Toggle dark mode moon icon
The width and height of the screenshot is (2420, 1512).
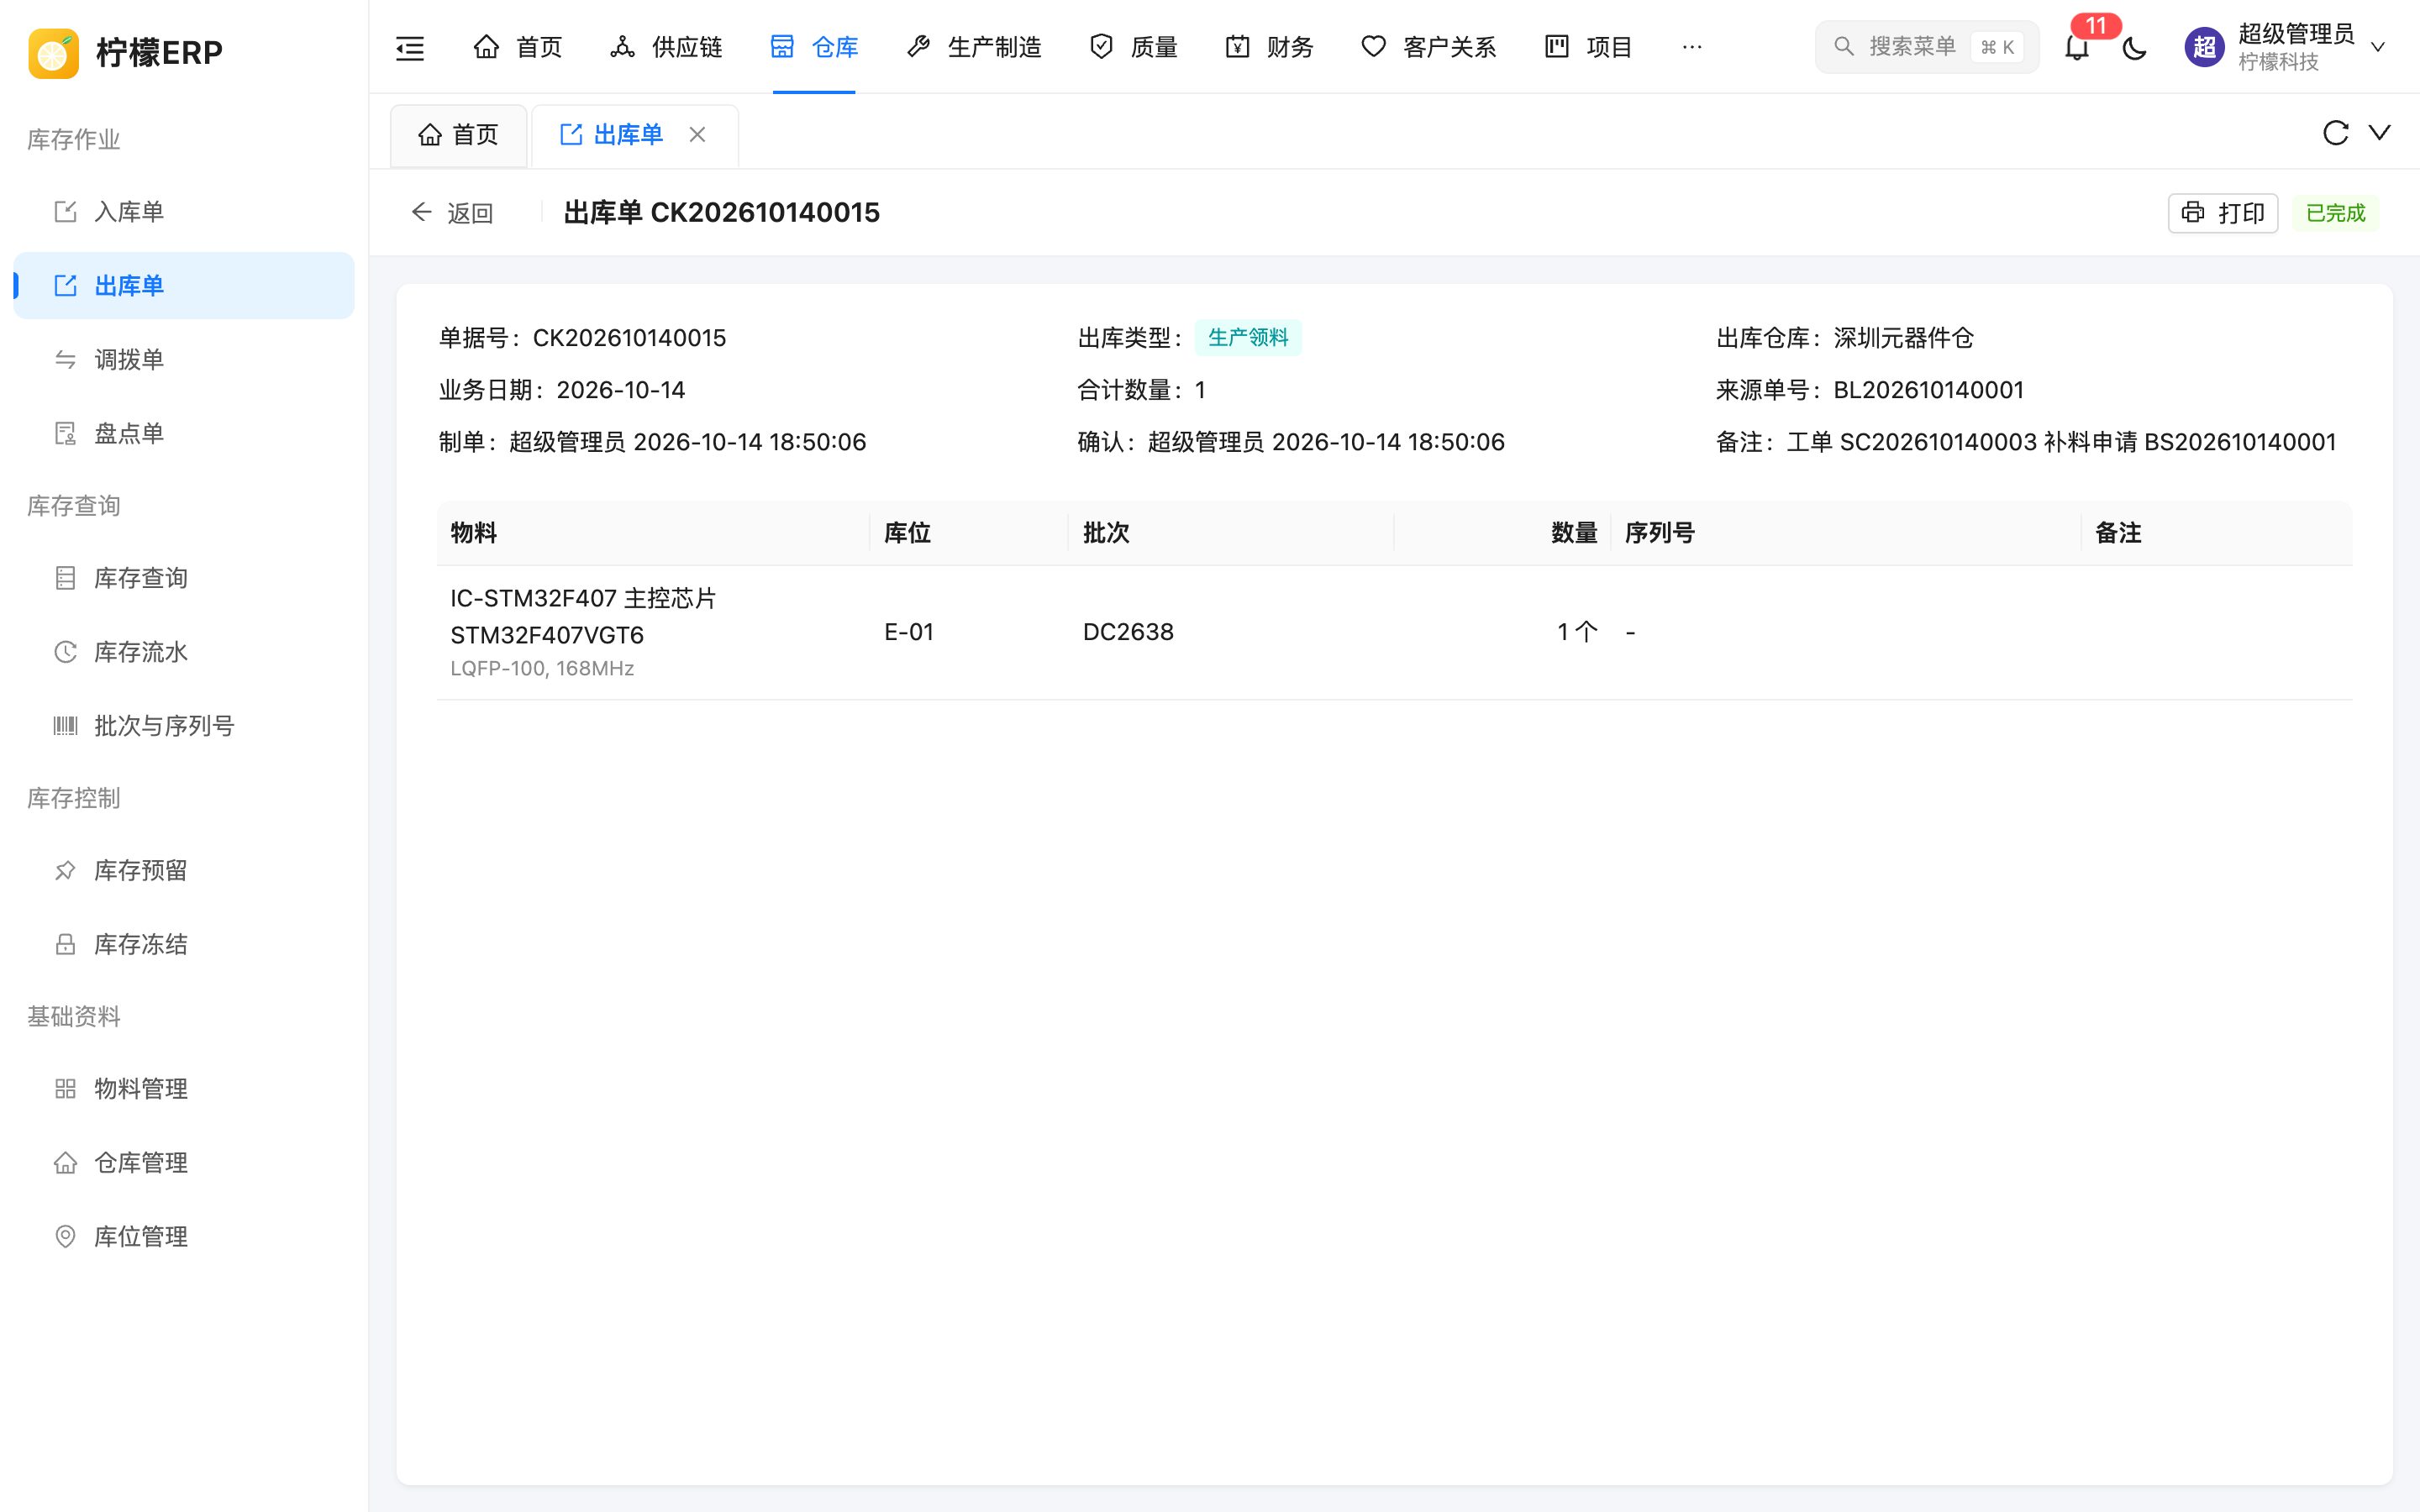coord(2134,47)
